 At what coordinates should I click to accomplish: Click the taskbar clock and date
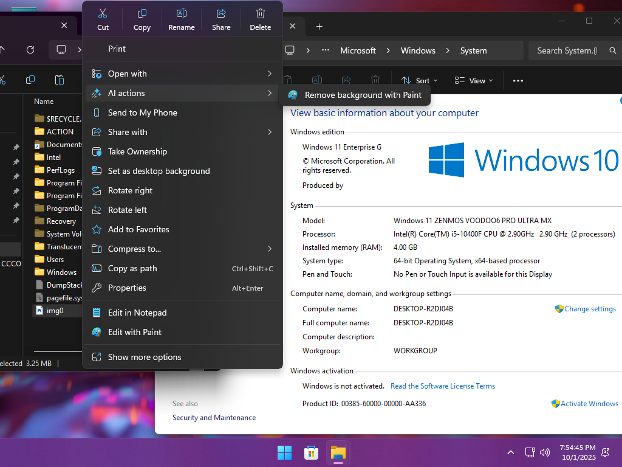[x=578, y=452]
